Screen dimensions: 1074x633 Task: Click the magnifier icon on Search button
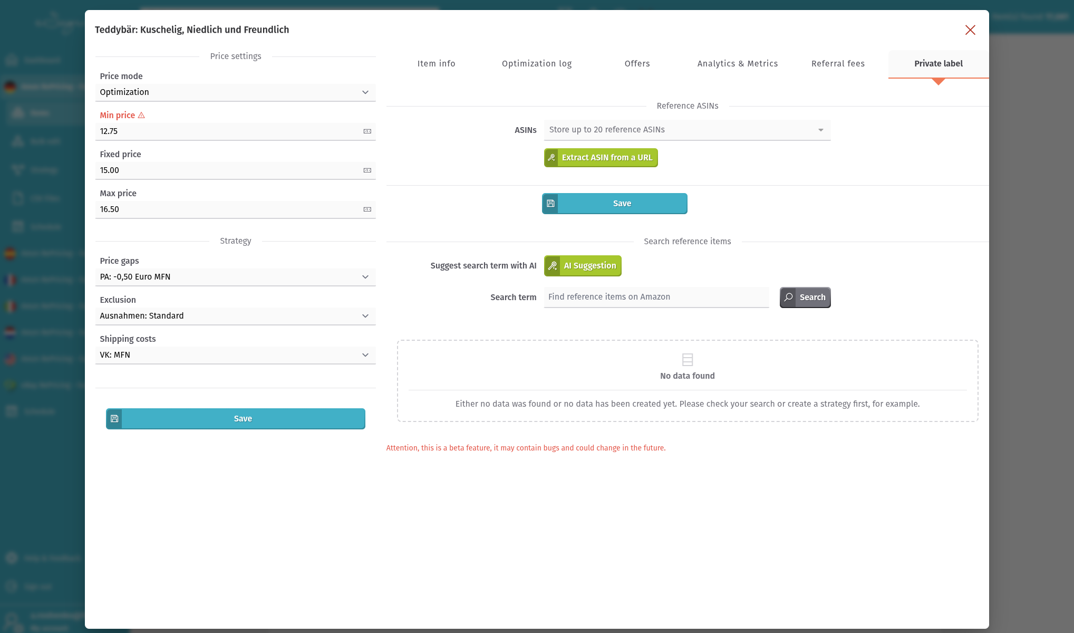tap(788, 298)
